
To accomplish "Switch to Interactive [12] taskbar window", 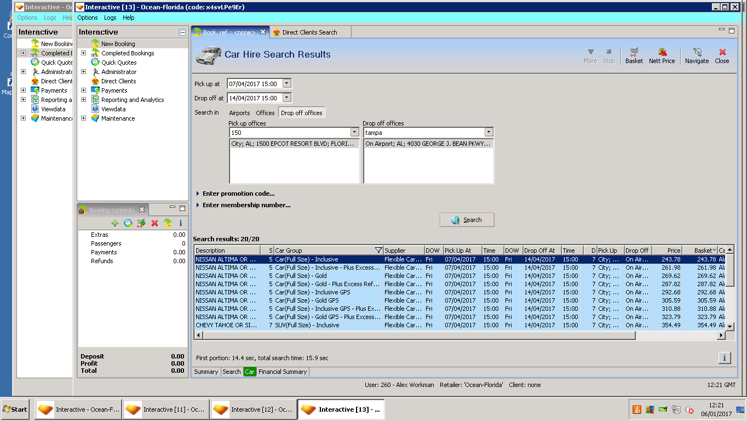I will point(254,409).
